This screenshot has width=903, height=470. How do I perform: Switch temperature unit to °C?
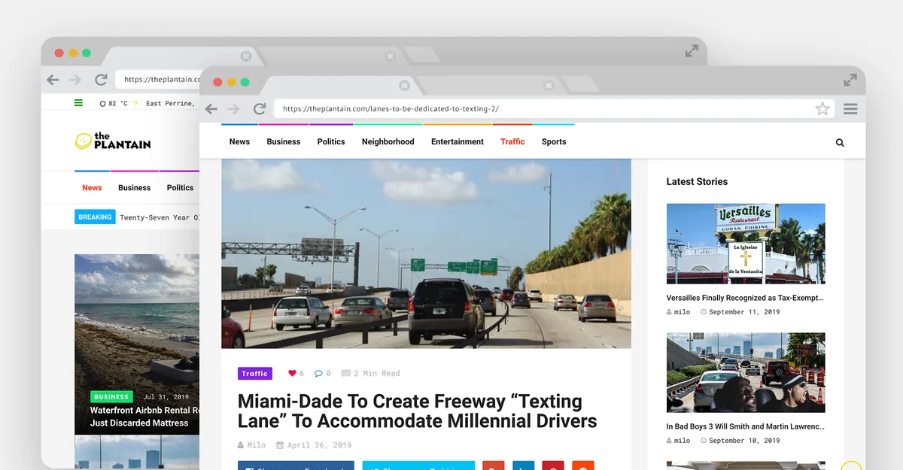pos(123,104)
